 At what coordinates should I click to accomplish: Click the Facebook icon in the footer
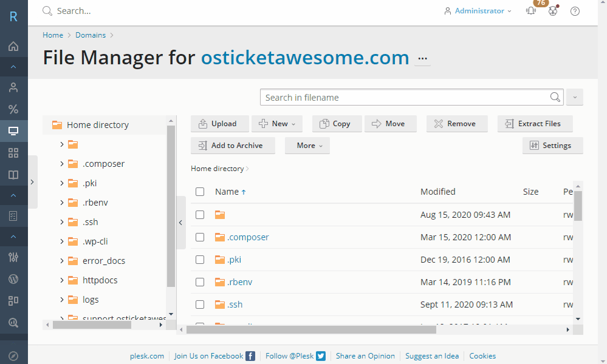click(x=250, y=356)
